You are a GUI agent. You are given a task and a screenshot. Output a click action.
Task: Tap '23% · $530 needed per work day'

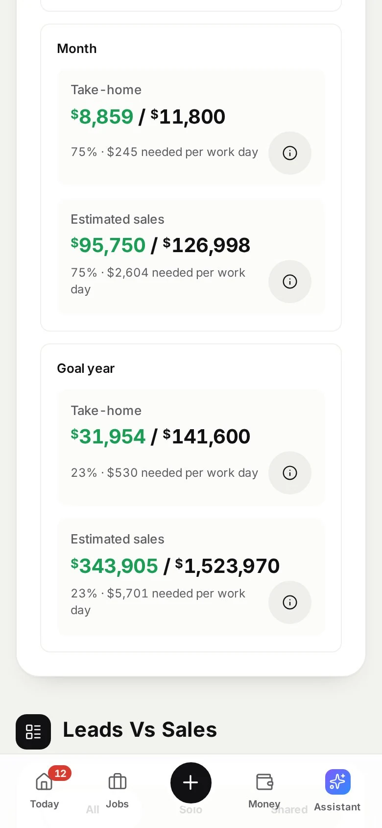click(165, 473)
